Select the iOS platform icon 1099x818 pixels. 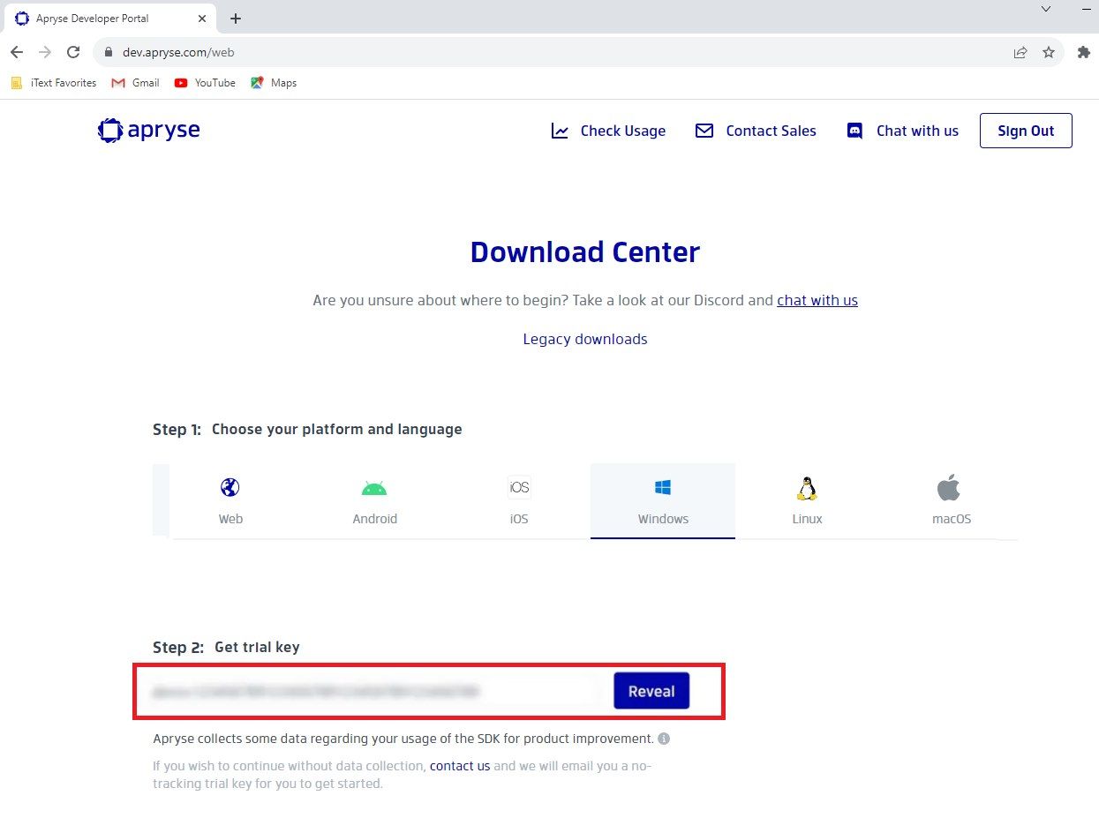click(x=518, y=486)
